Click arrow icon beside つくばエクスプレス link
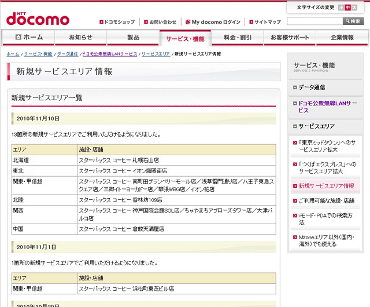The height and width of the screenshot is (307, 370). point(295,165)
